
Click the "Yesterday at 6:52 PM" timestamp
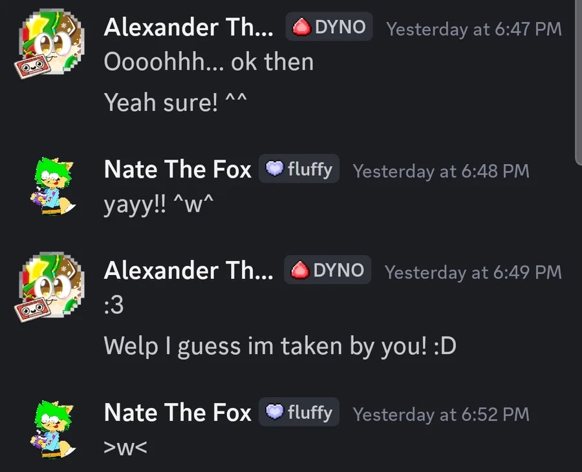click(x=440, y=414)
